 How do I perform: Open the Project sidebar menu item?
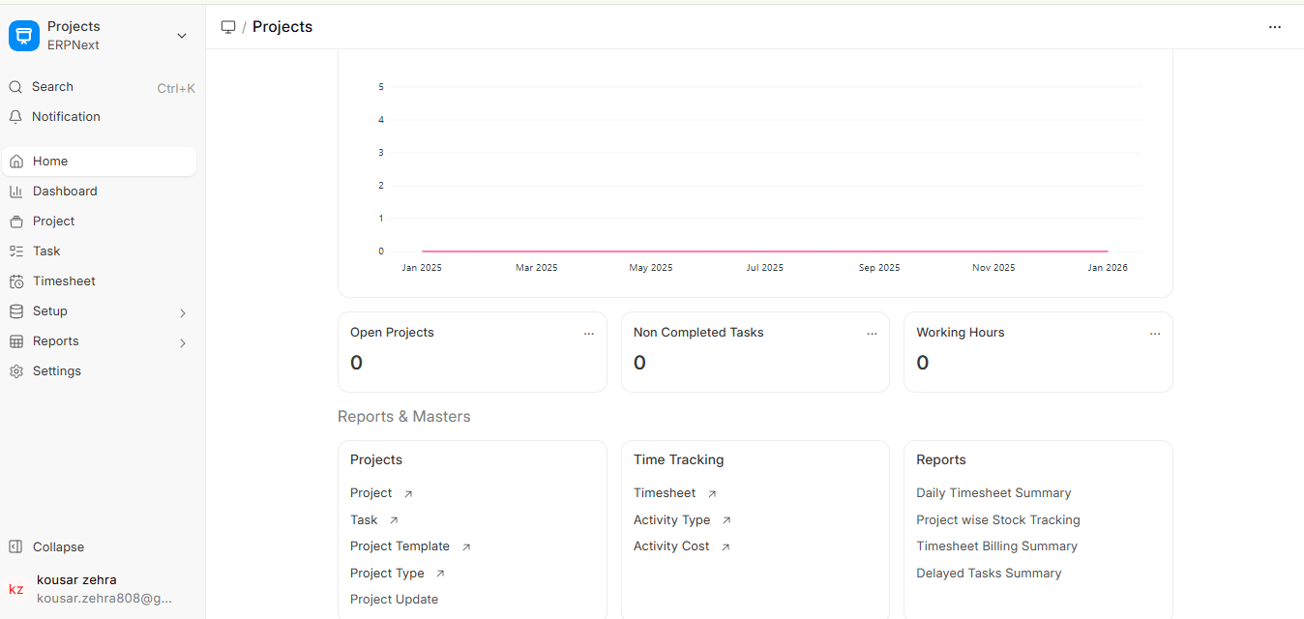click(99, 221)
